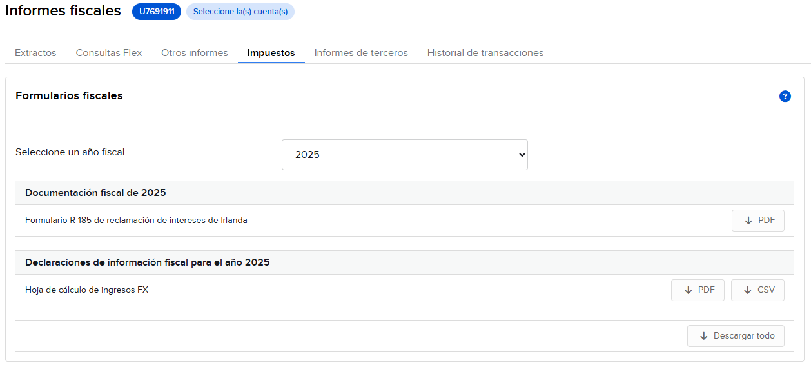The width and height of the screenshot is (811, 365).
Task: Open the Extractos tab
Action: (35, 53)
